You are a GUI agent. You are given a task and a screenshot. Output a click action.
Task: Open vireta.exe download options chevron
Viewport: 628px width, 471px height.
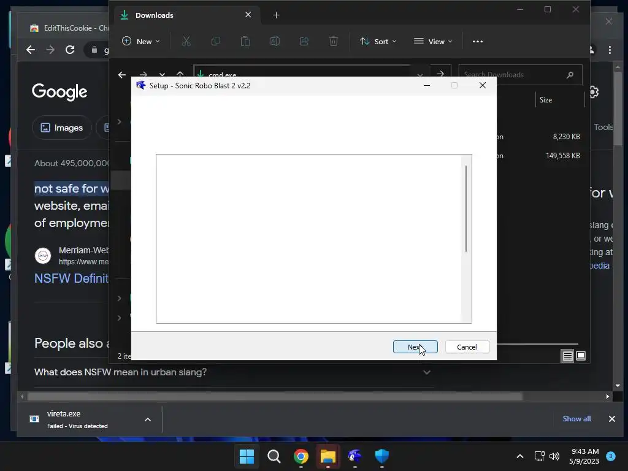pyautogui.click(x=147, y=419)
